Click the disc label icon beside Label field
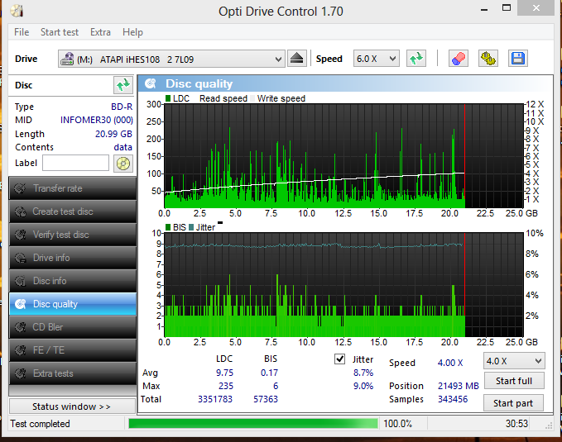The width and height of the screenshot is (562, 442). pos(123,164)
